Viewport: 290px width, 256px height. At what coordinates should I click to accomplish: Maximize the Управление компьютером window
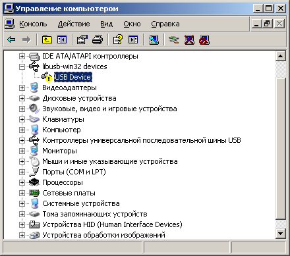point(269,9)
